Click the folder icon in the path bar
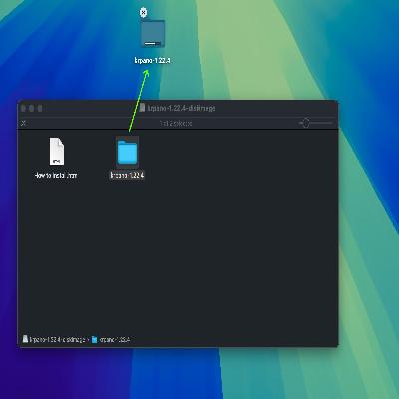 pyautogui.click(x=94, y=339)
